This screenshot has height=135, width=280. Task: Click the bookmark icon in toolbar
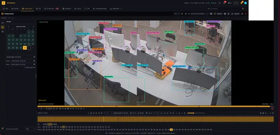pos(228,14)
